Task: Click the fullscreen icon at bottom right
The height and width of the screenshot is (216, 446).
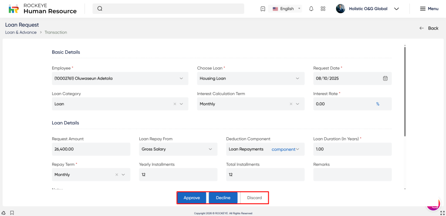Action: point(443,213)
